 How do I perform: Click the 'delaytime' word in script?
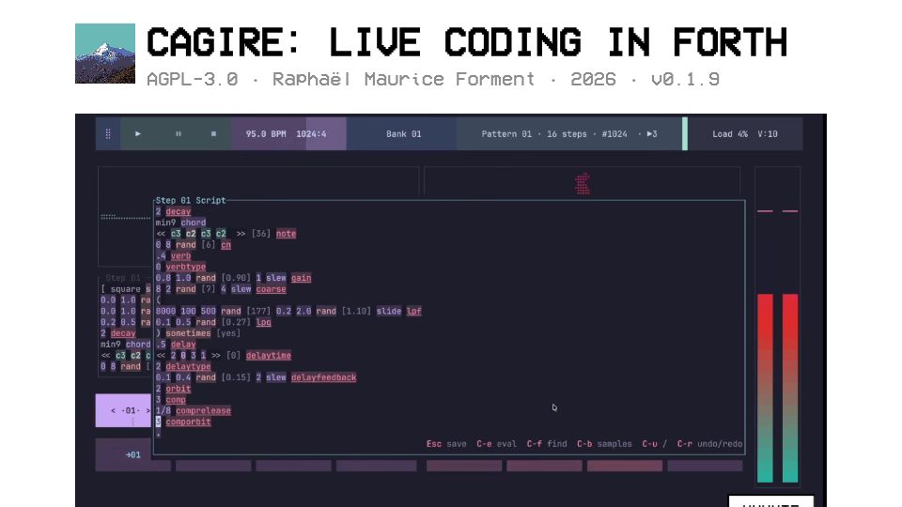coord(269,355)
